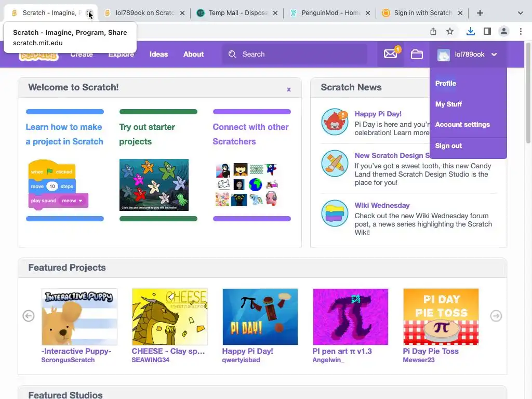Open the PI pen art thumbnail

(351, 316)
